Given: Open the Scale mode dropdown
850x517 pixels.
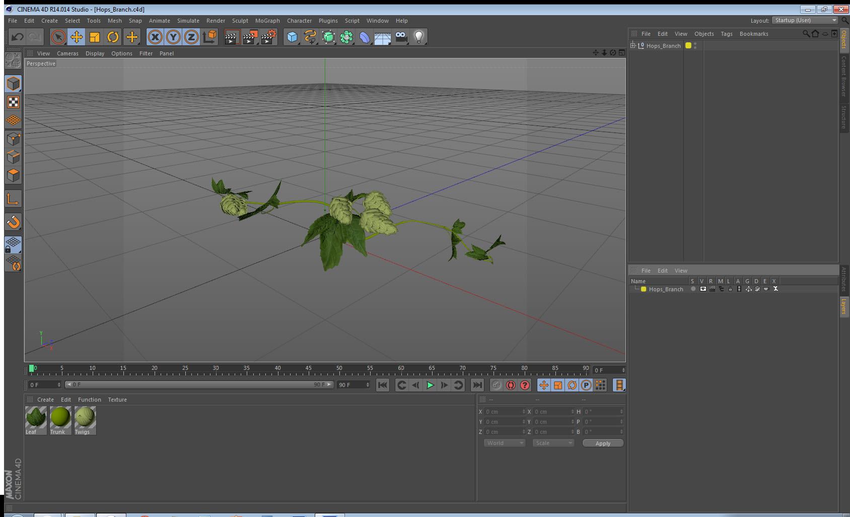Looking at the screenshot, I should pos(553,443).
